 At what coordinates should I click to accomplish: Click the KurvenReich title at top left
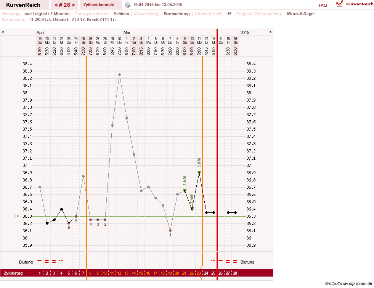23,5
